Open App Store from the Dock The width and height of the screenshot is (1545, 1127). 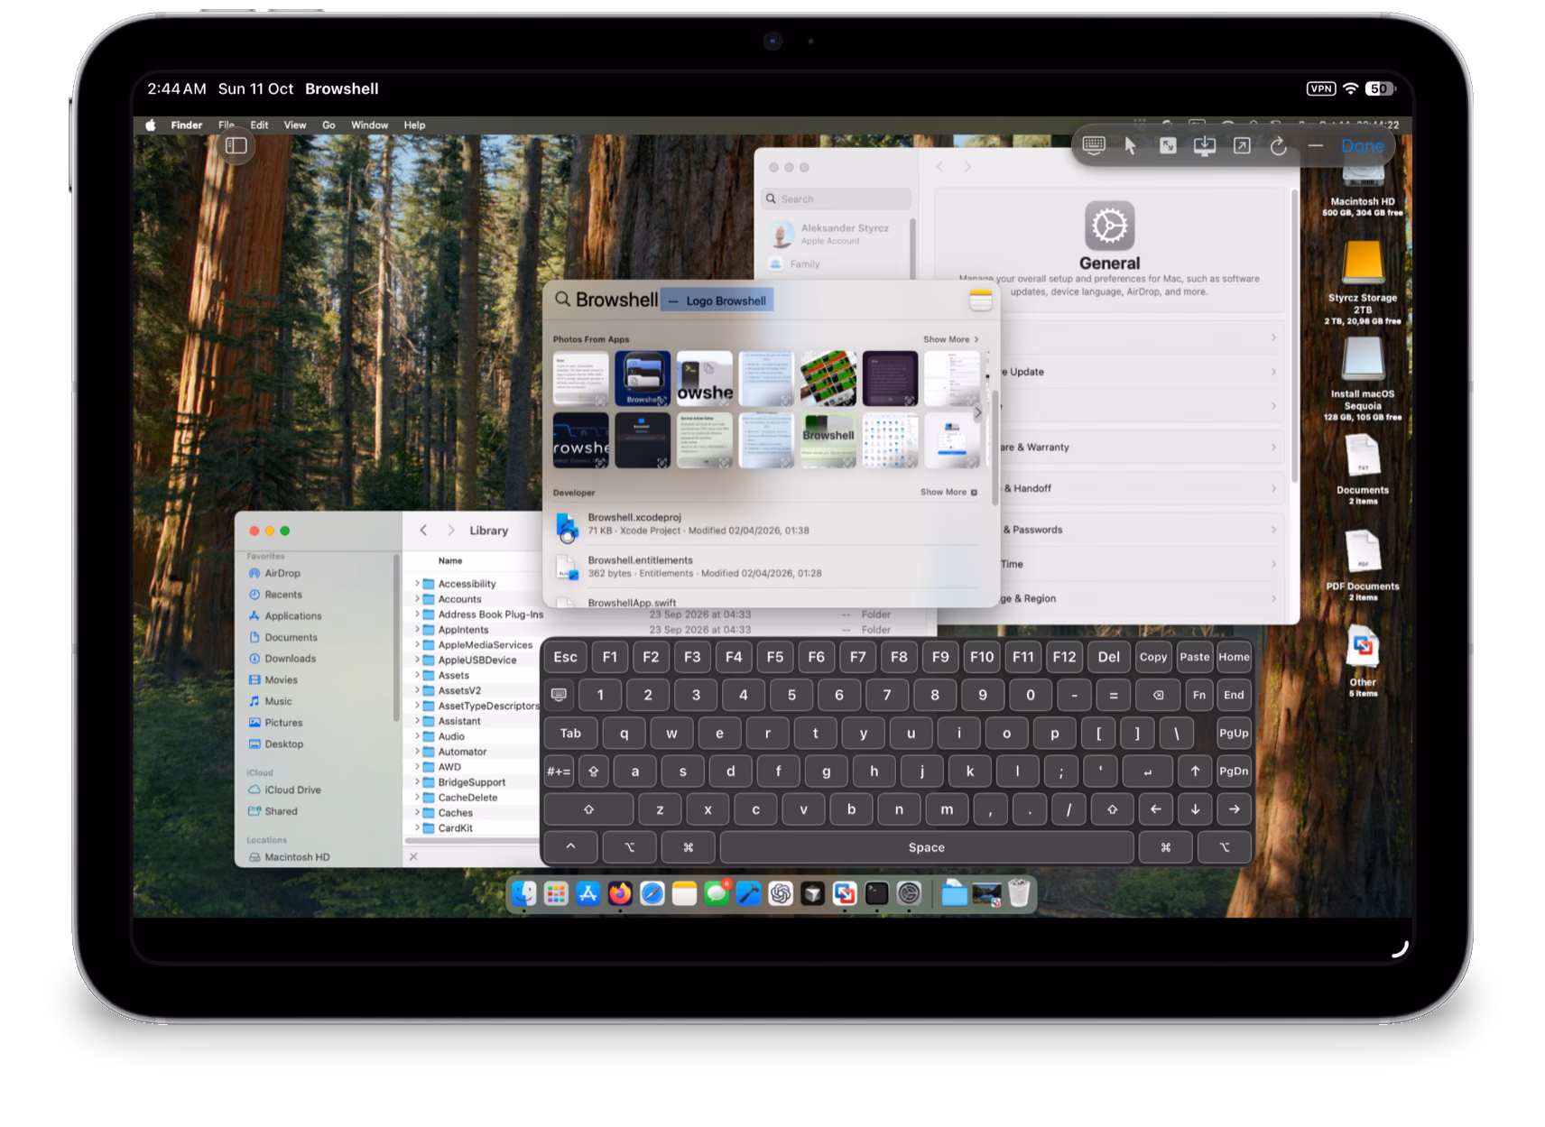coord(588,893)
